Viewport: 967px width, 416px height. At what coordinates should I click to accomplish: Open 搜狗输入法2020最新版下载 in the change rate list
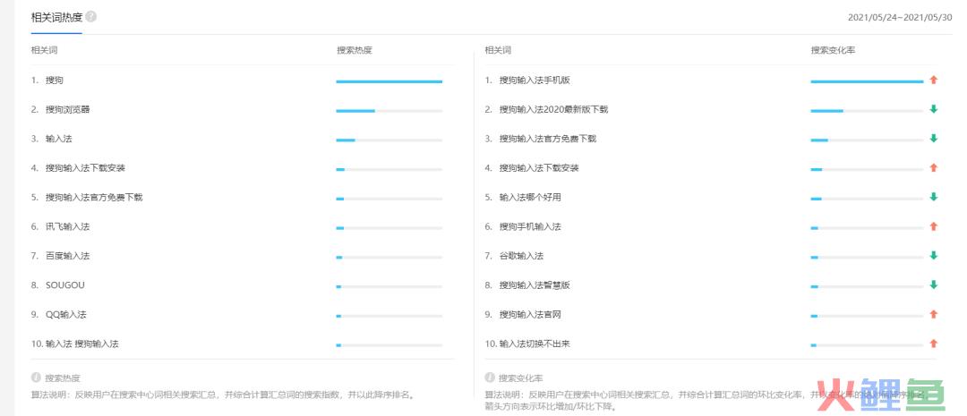554,110
